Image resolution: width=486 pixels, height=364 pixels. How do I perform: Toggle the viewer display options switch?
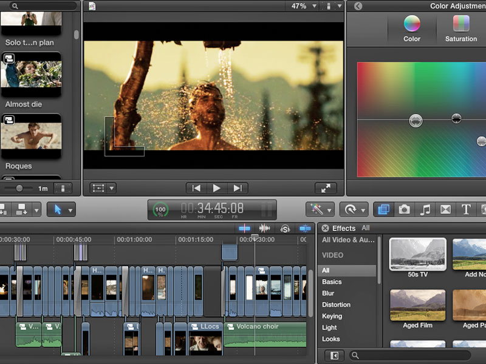pos(329,6)
